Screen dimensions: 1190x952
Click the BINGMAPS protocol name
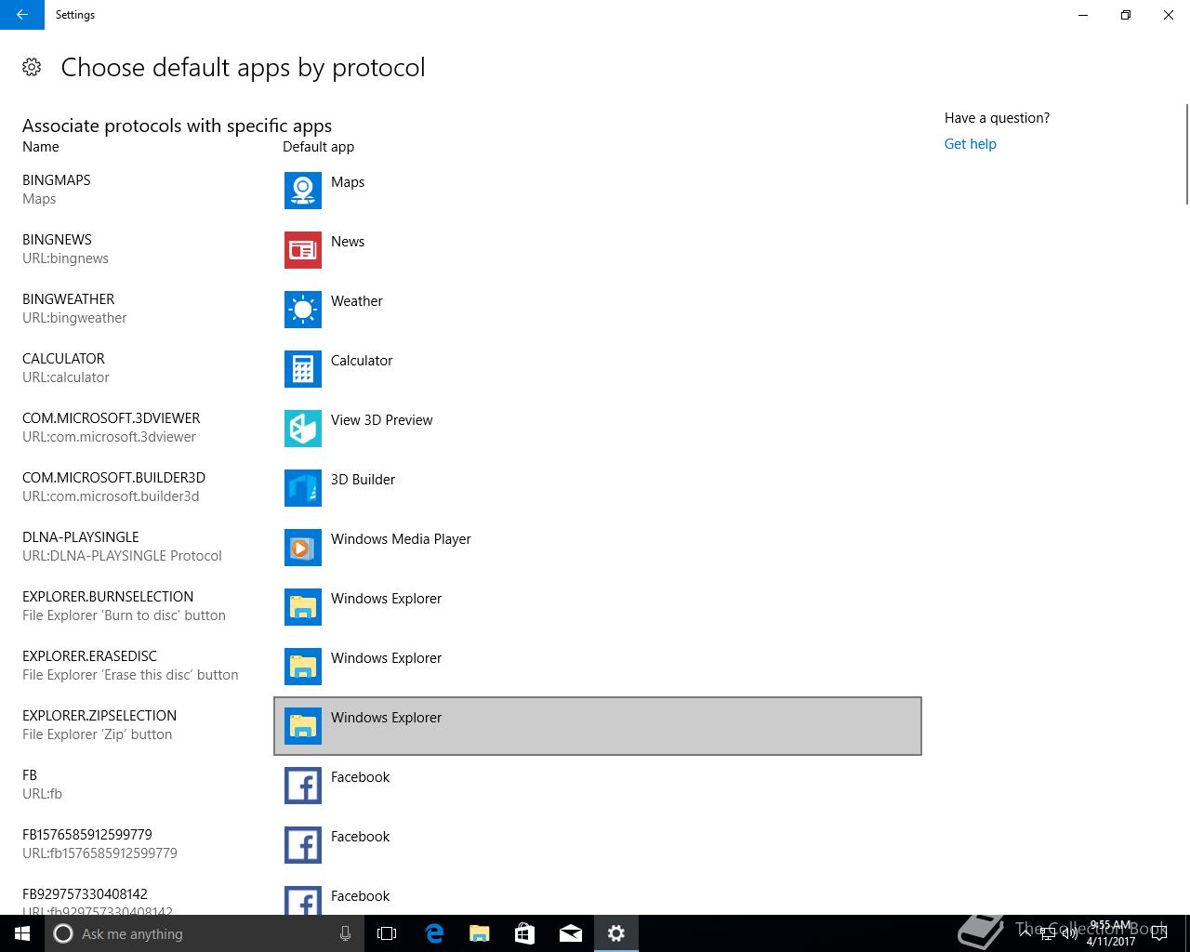coord(57,180)
